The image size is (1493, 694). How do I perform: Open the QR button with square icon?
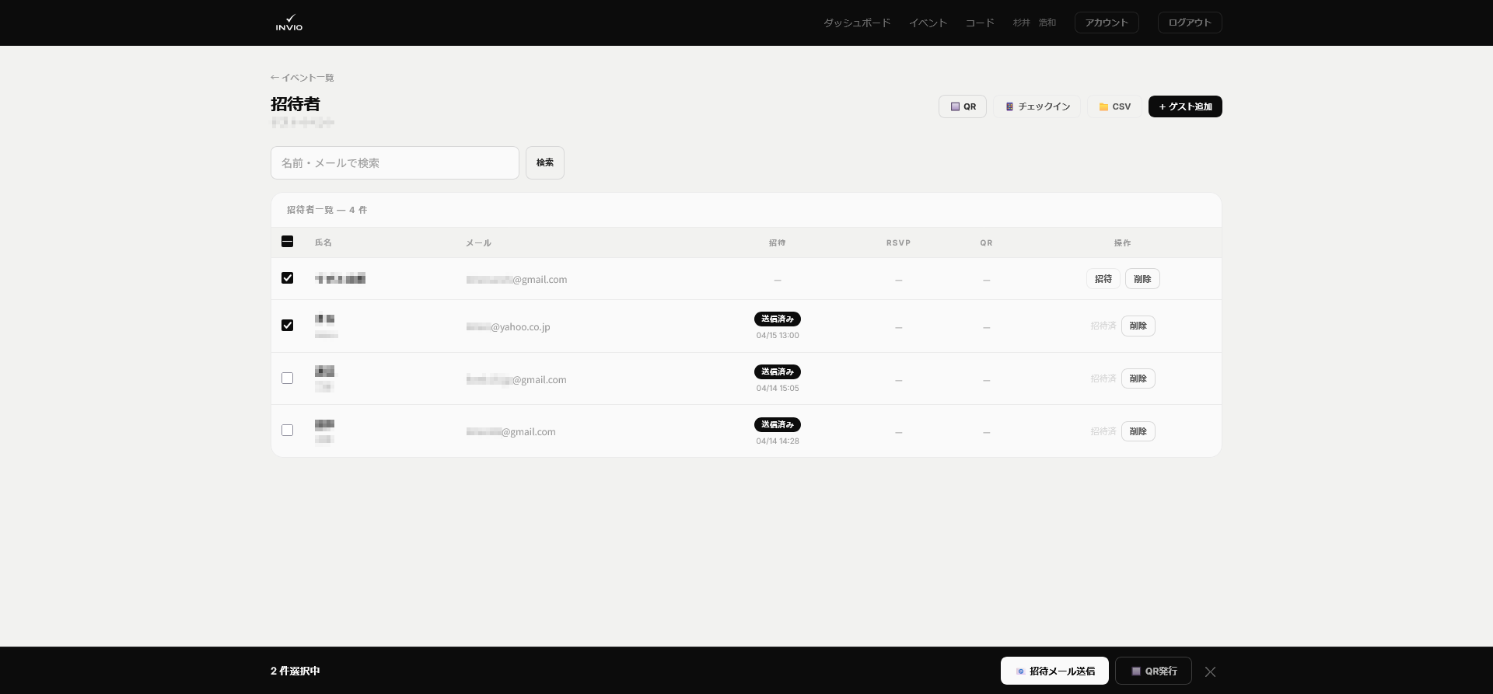point(962,106)
